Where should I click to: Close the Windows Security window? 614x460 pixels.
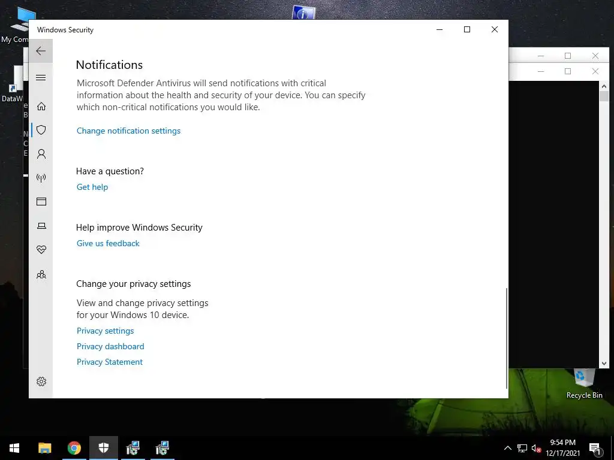[495, 30]
